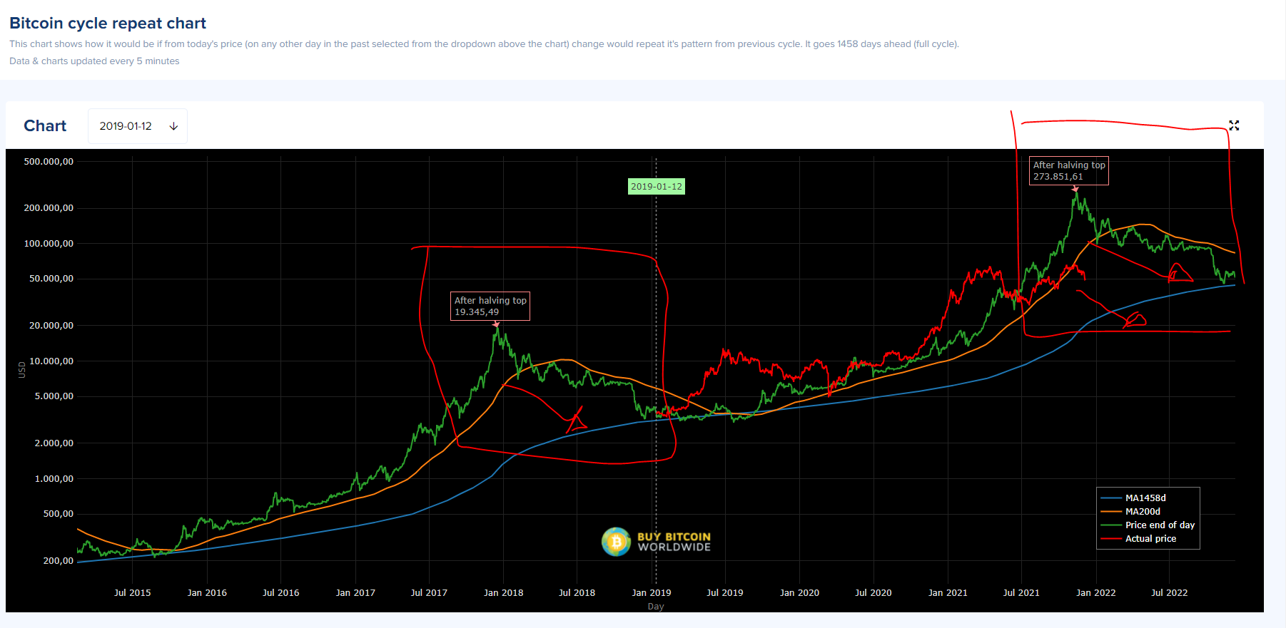Click After halving top 19.345,49 annotation
1286x628 pixels.
[x=490, y=307]
